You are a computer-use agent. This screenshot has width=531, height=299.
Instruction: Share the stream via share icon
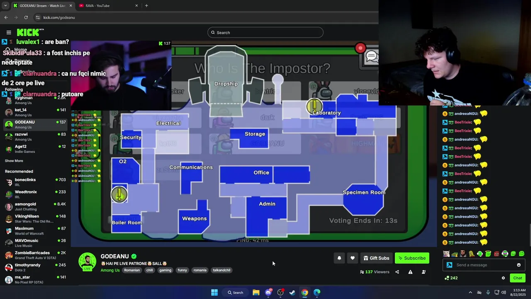397,272
